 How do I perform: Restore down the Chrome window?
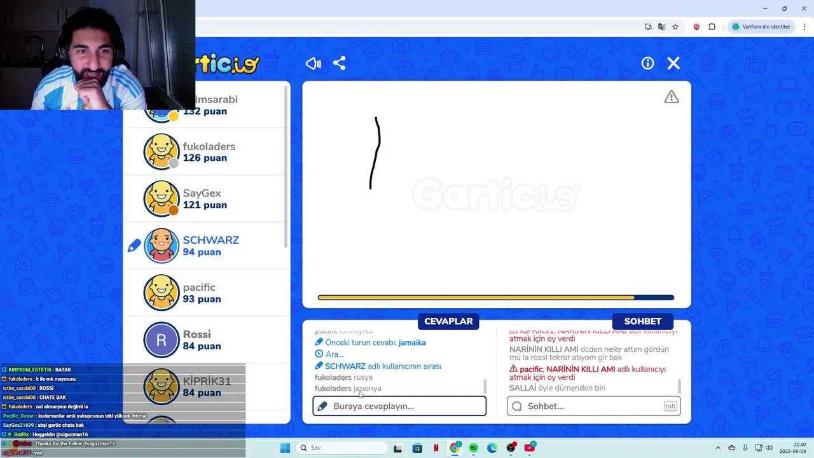(x=784, y=8)
